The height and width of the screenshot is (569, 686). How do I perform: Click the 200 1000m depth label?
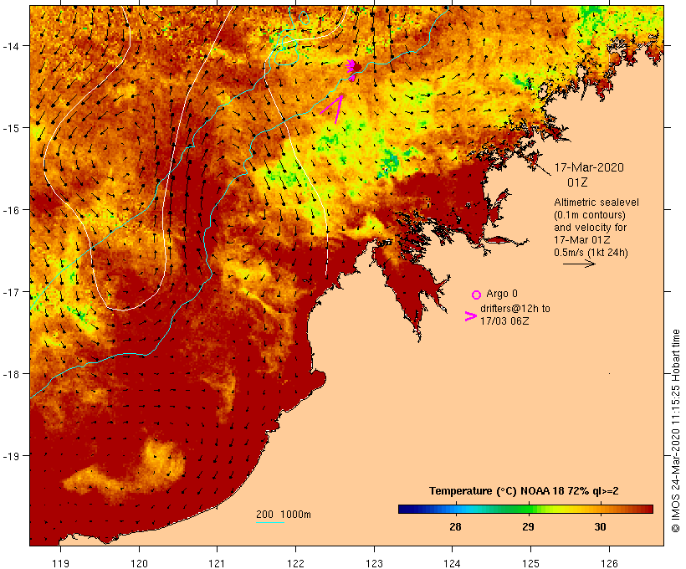284,515
